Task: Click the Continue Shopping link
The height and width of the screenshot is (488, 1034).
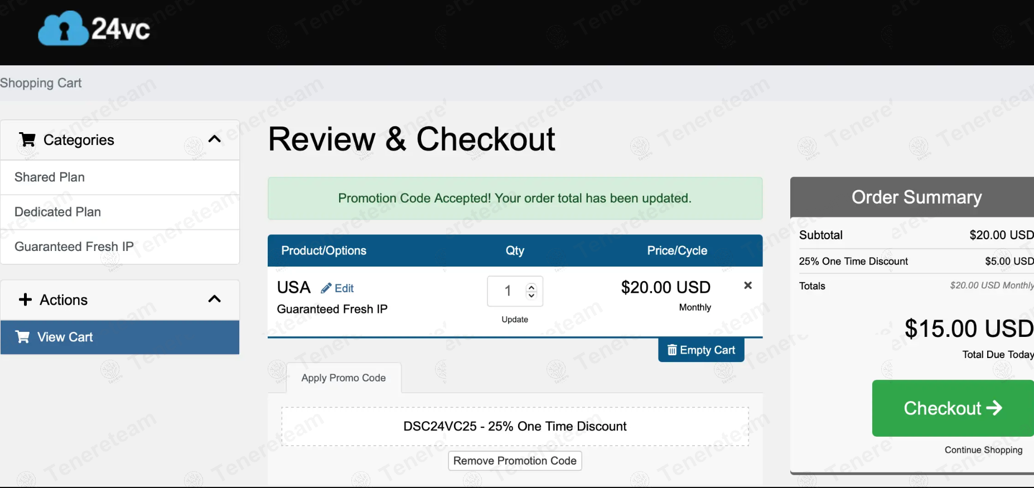Action: click(x=983, y=450)
